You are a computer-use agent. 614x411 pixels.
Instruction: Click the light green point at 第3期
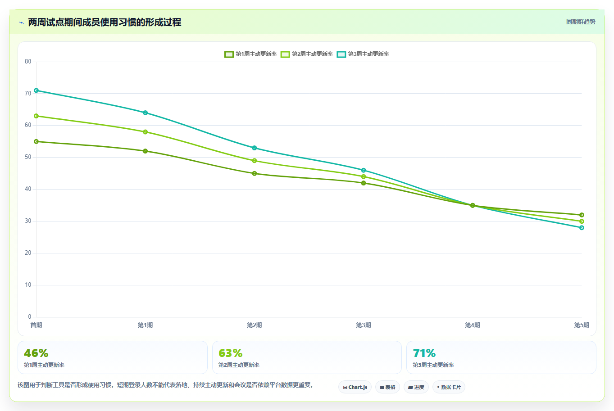click(x=364, y=176)
